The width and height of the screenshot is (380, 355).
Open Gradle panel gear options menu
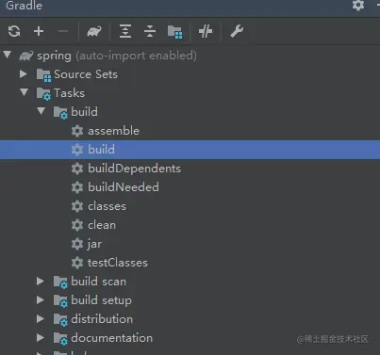358,5
